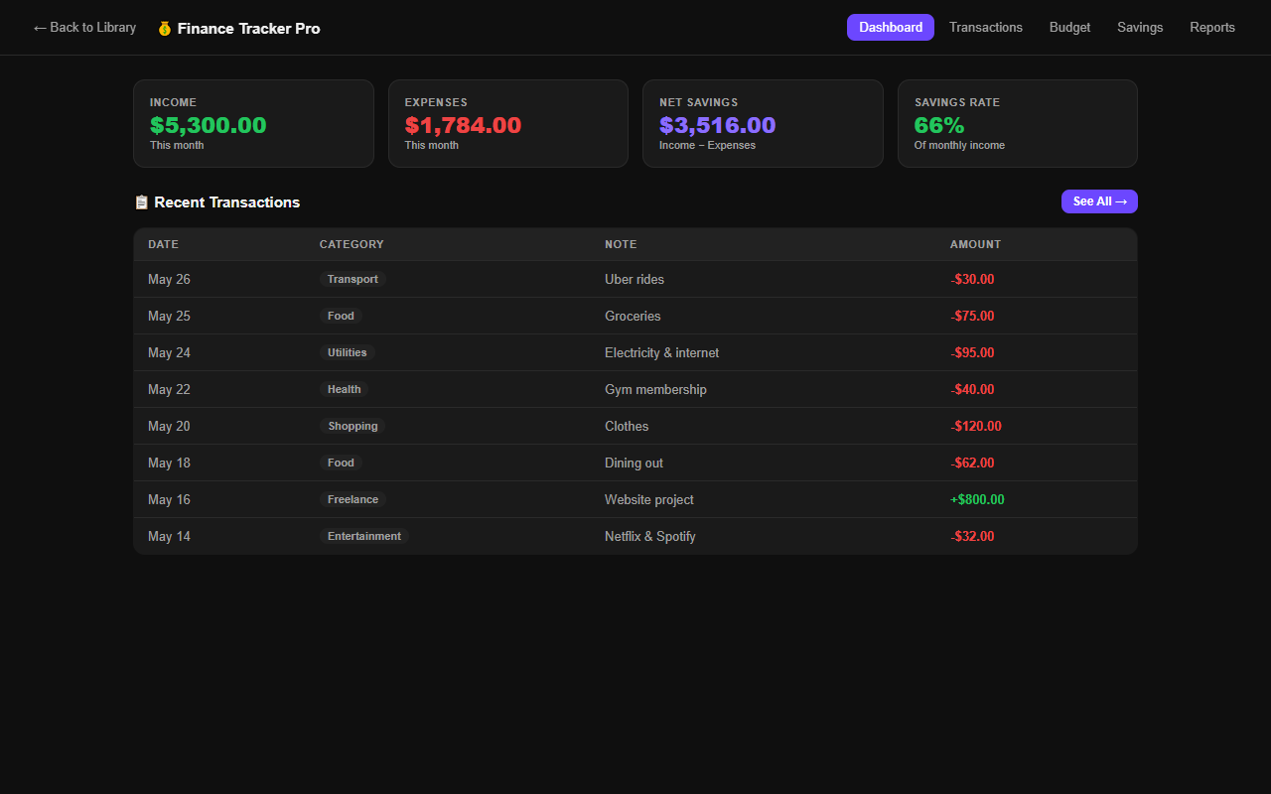This screenshot has height=794, width=1271.
Task: Click the May 16 date
Action: [x=169, y=499]
